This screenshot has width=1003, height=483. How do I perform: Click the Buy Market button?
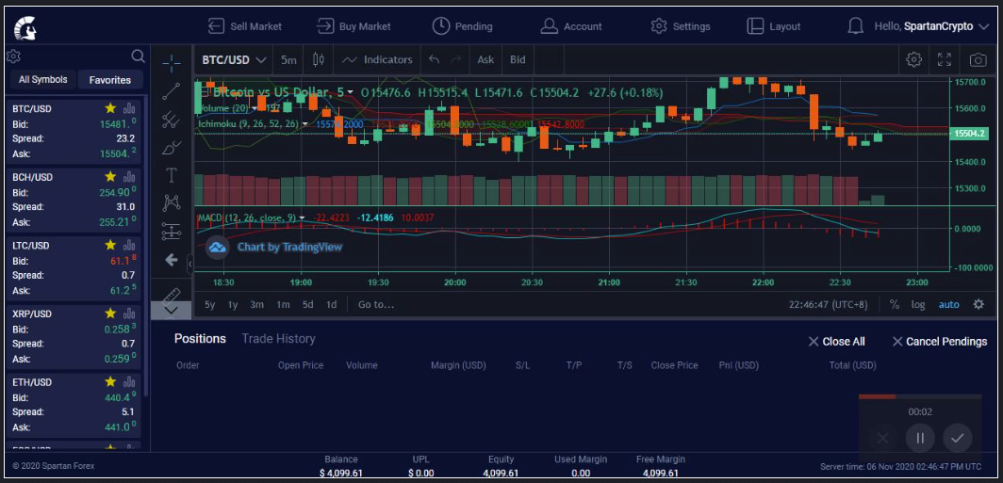(354, 26)
